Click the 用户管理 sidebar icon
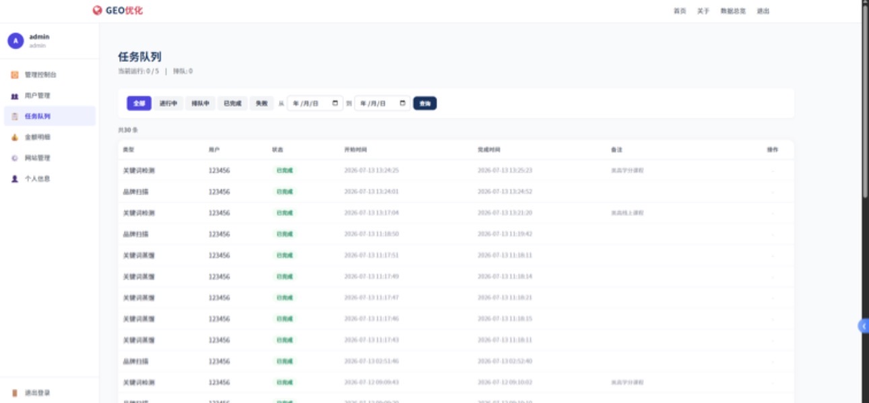Screen dimensions: 869x403 tap(15, 96)
